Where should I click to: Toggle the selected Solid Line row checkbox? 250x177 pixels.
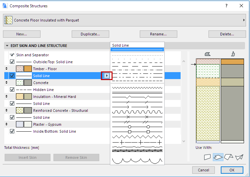[x=12, y=76]
